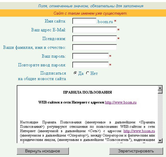Click the site name input field

[x=84, y=21]
